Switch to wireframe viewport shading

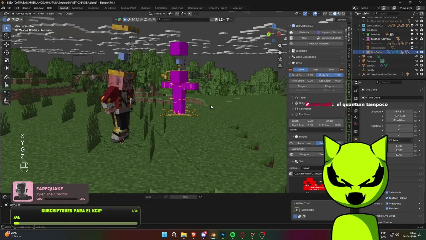tap(330, 14)
